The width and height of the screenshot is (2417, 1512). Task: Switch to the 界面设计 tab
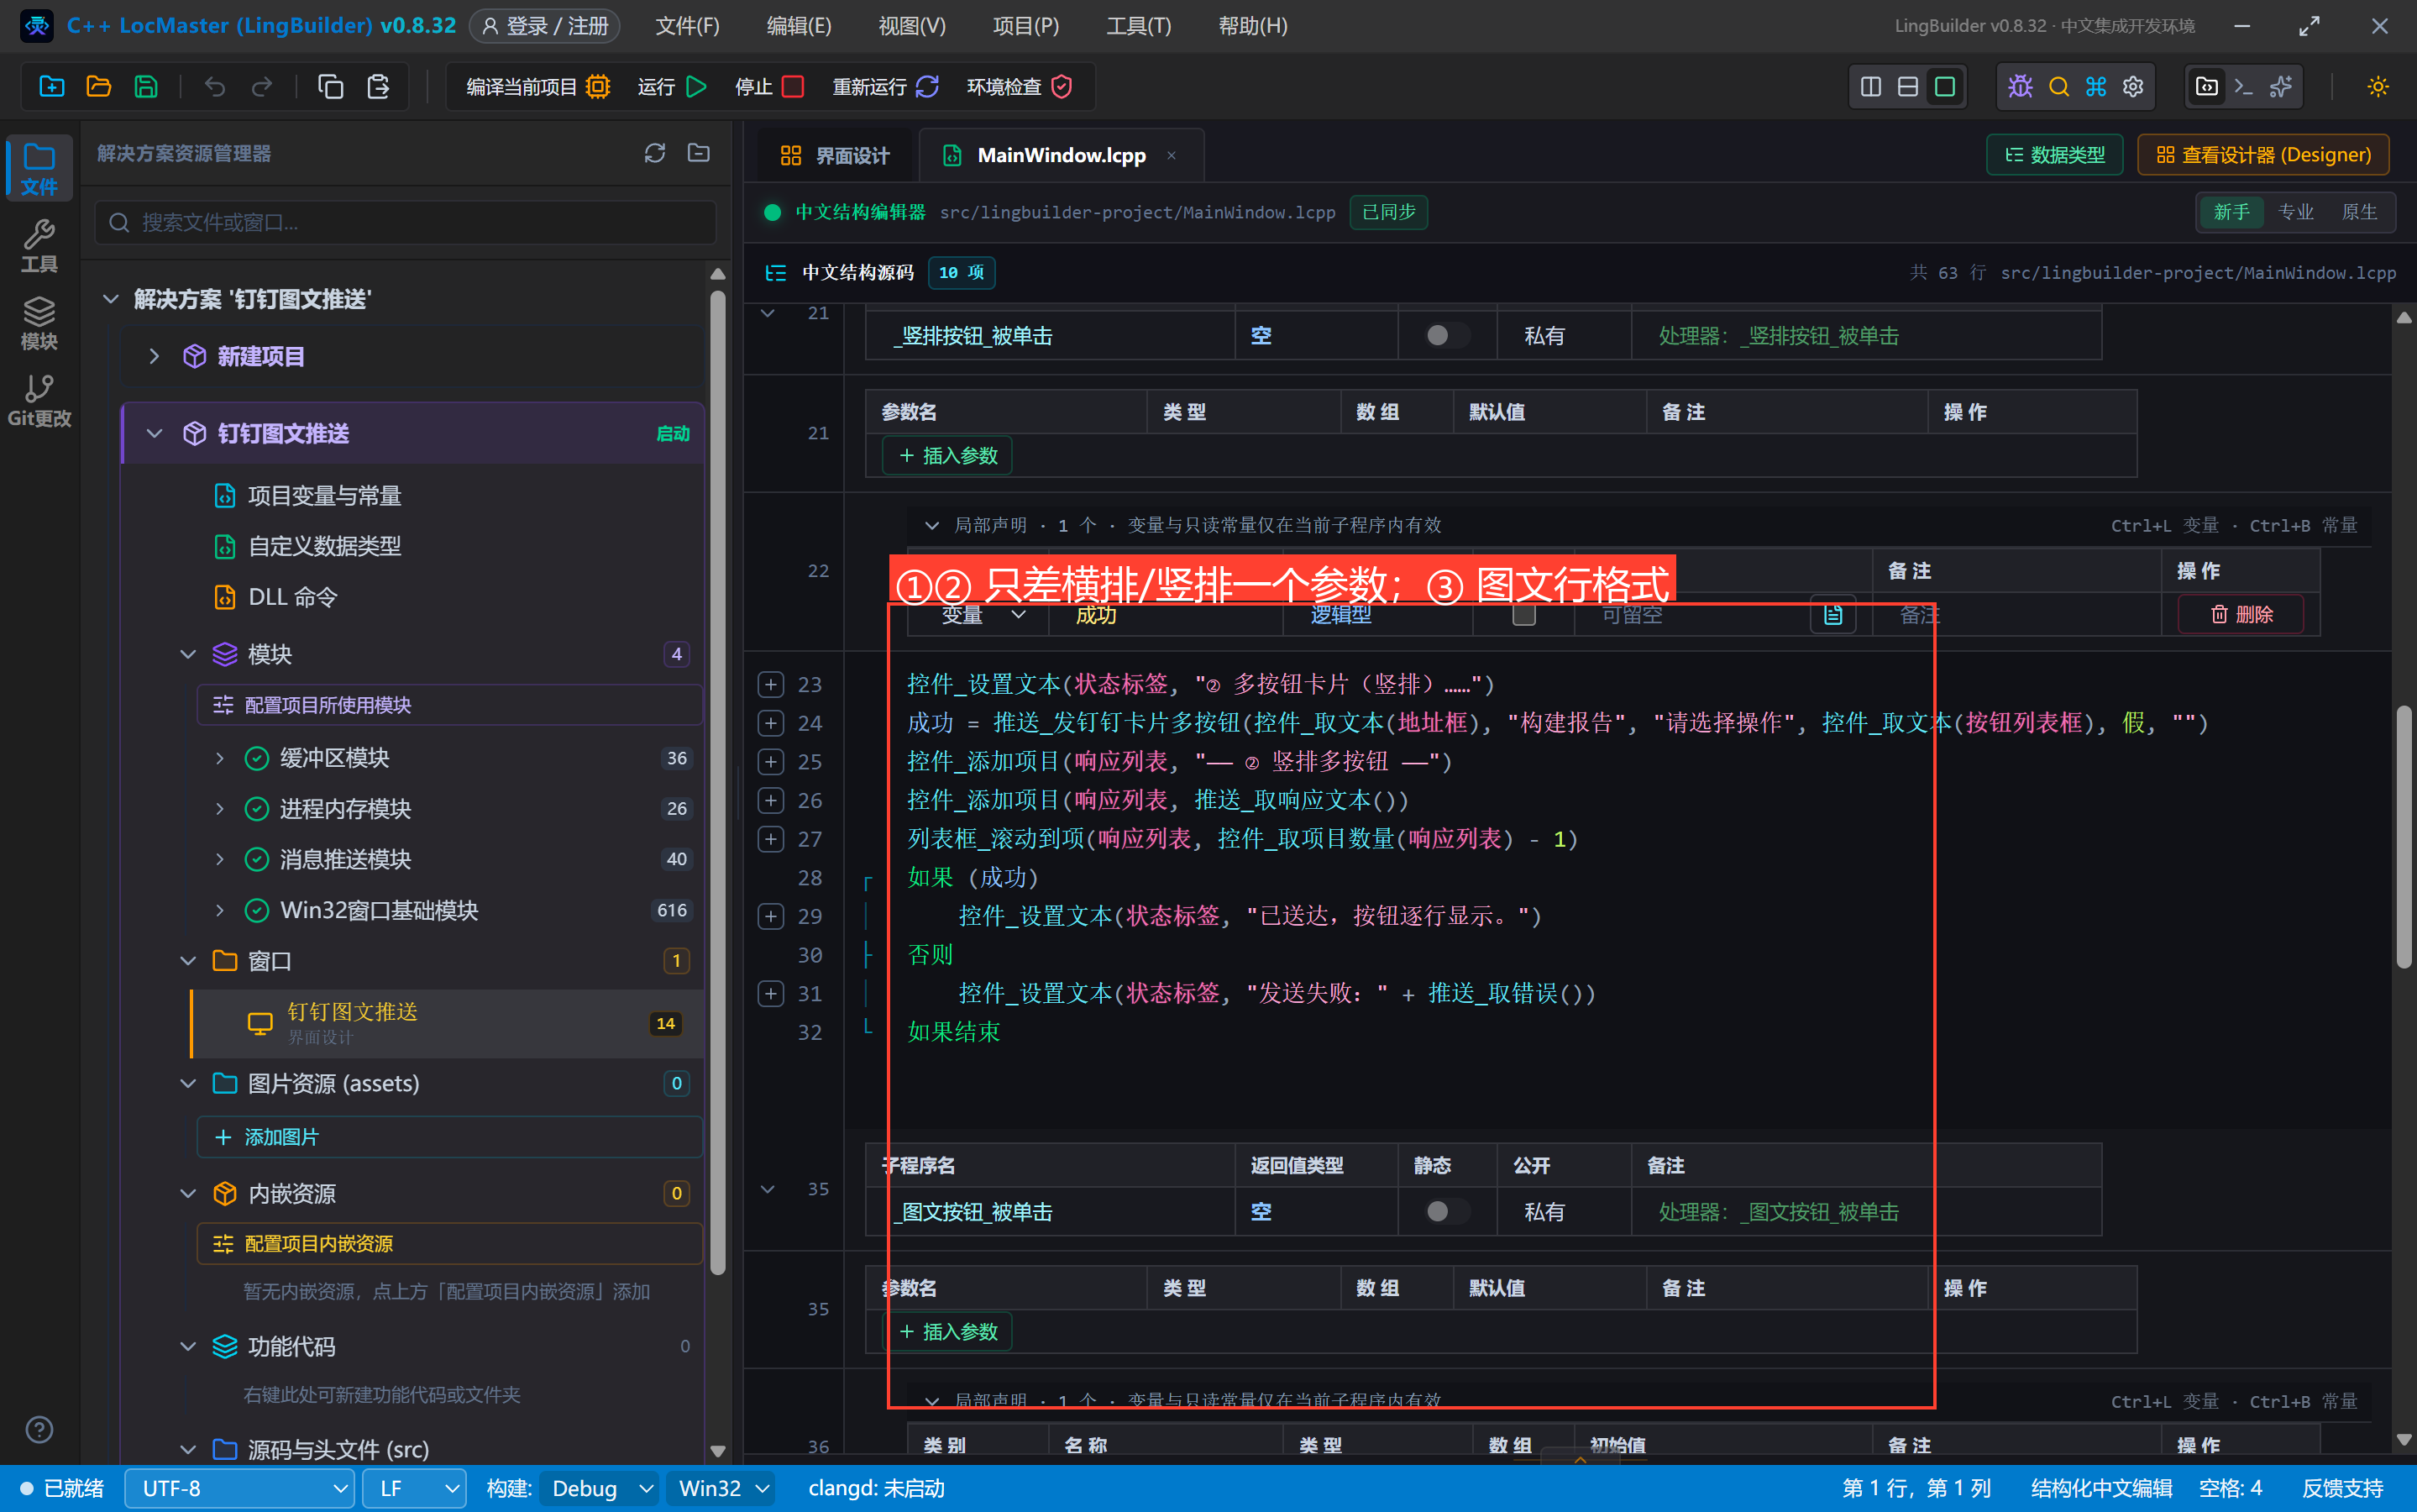(x=836, y=155)
